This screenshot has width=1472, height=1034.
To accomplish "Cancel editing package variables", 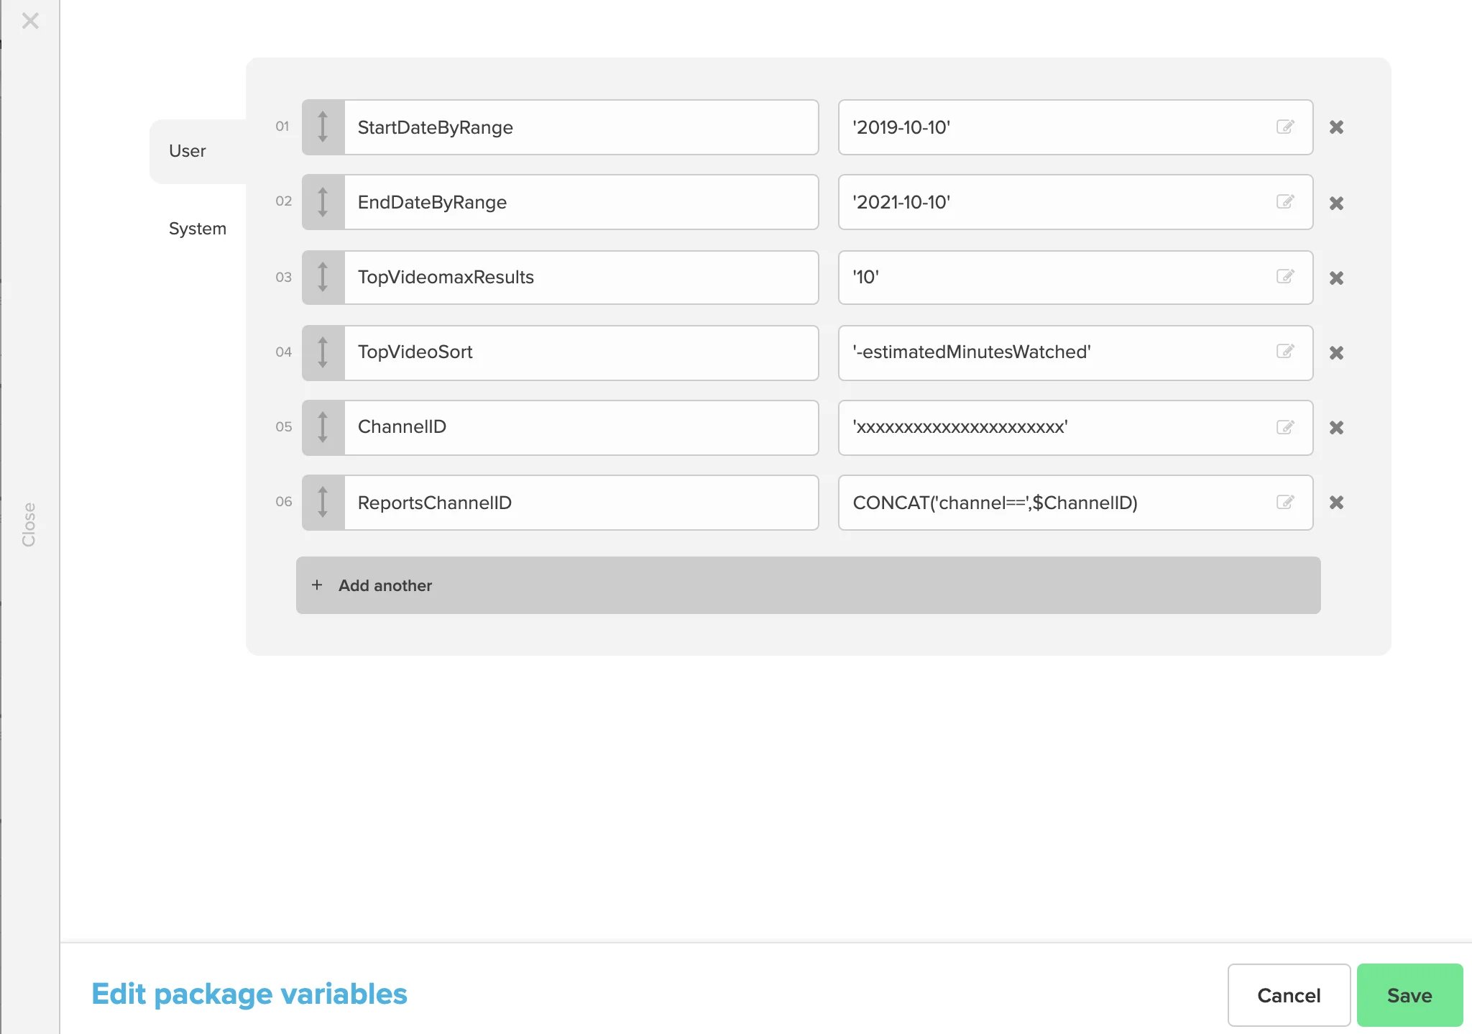I will pos(1289,995).
